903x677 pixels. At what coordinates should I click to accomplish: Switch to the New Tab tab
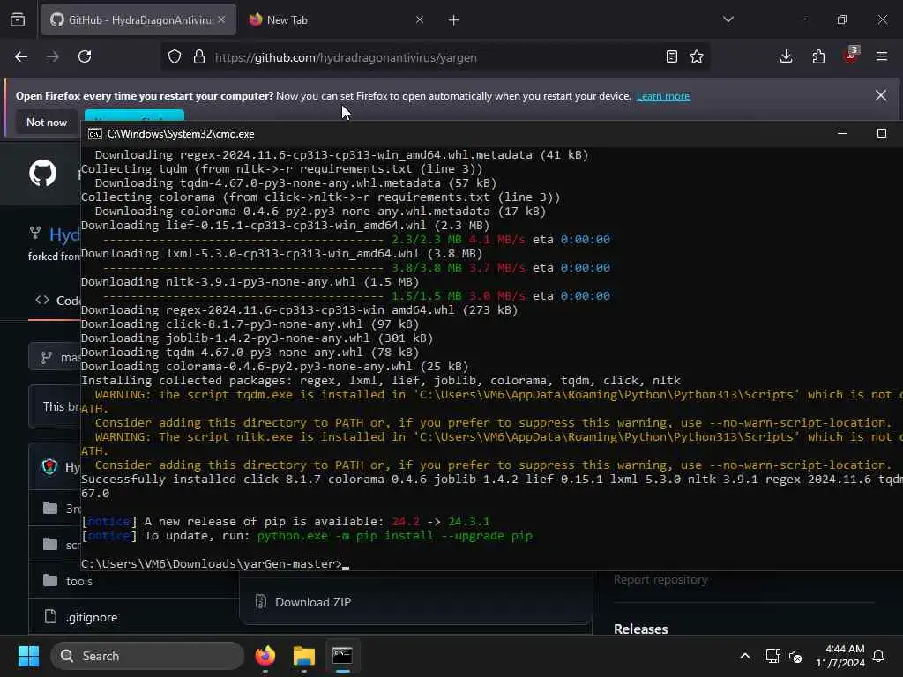click(336, 20)
